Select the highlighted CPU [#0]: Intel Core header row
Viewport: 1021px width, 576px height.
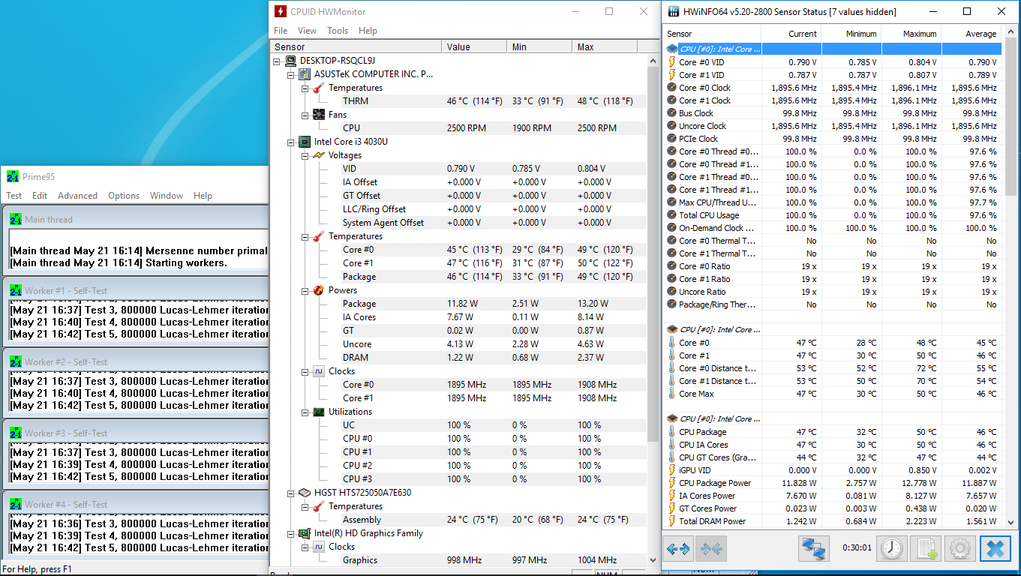[x=833, y=49]
